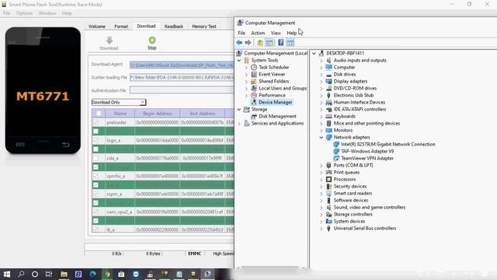Select Universal Serial Bus controllers category

364,228
